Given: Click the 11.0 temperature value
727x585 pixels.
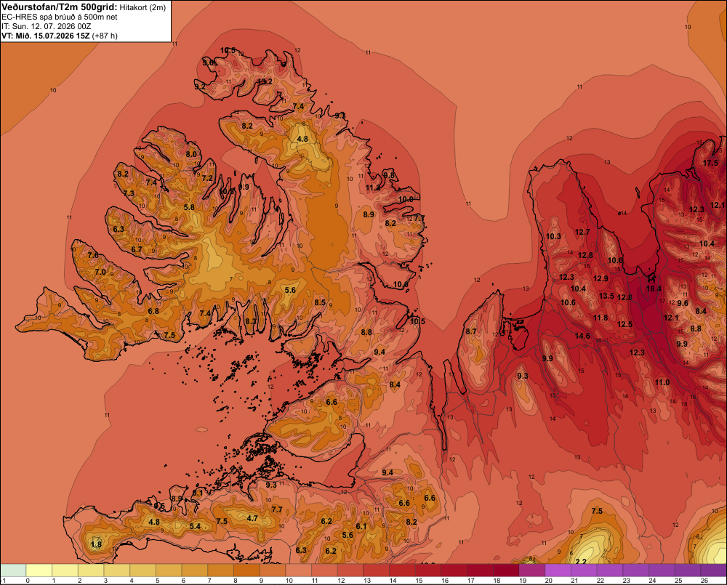Looking at the screenshot, I should tap(662, 382).
